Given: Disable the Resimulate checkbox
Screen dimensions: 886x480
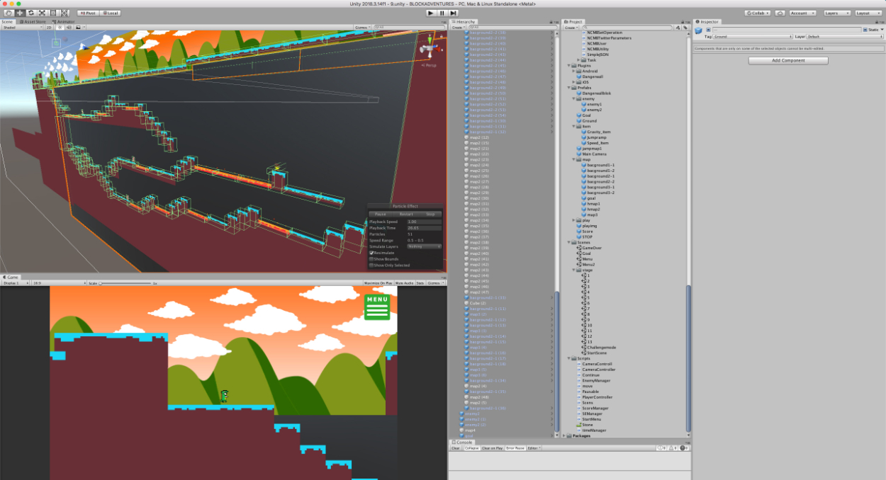Looking at the screenshot, I should click(x=371, y=253).
